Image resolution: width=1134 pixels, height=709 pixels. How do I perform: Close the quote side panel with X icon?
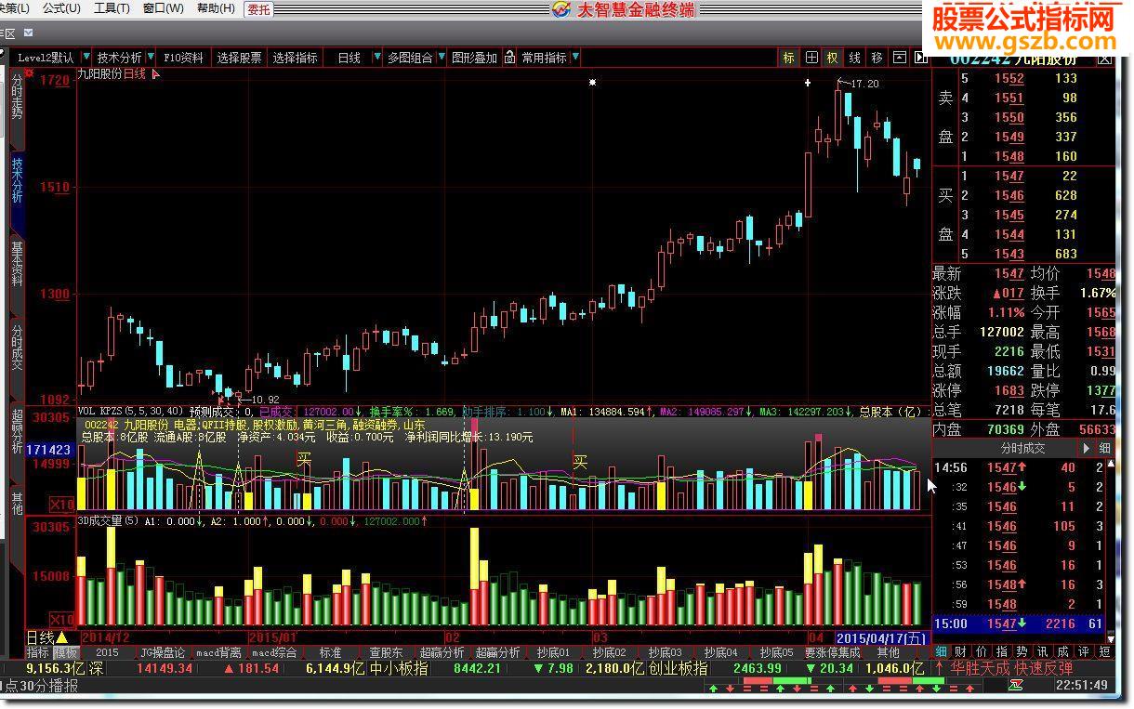(x=1106, y=58)
